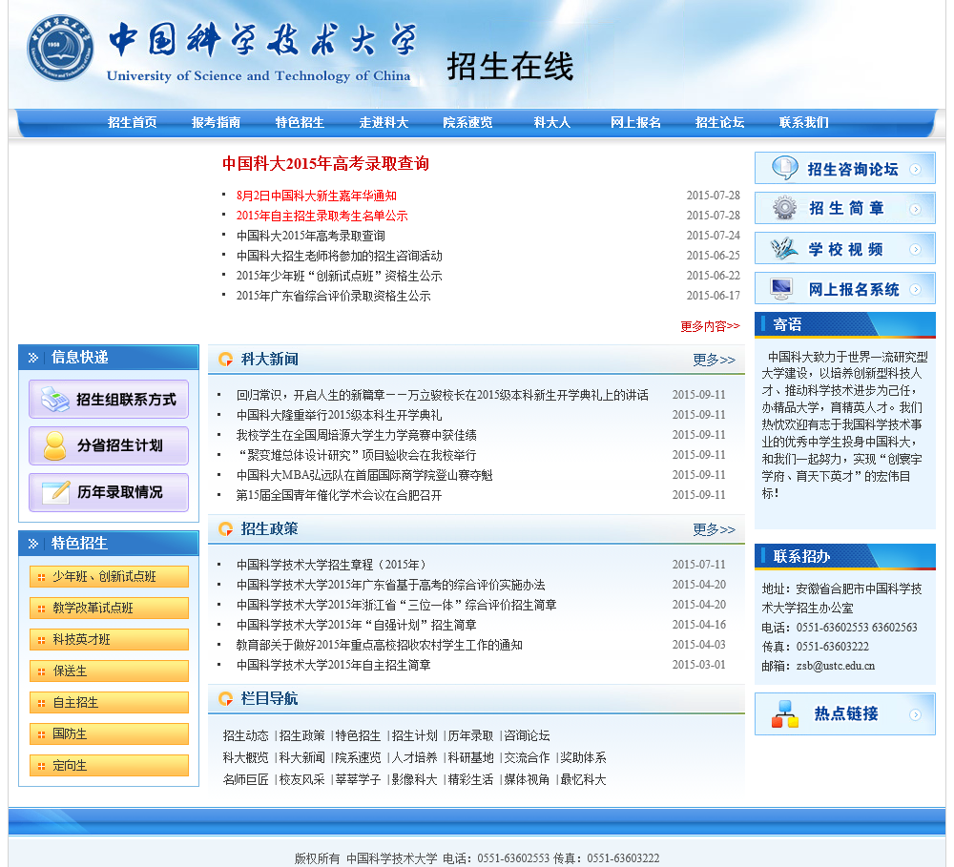
Task: Click the zsb@ustc.edu.cn email address
Action: (x=836, y=666)
